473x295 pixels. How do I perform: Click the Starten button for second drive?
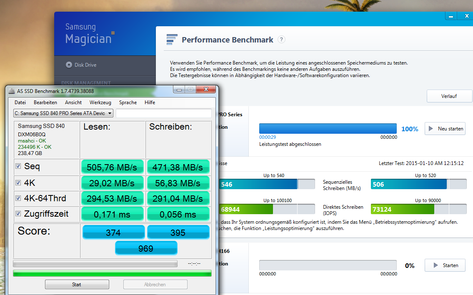click(445, 265)
